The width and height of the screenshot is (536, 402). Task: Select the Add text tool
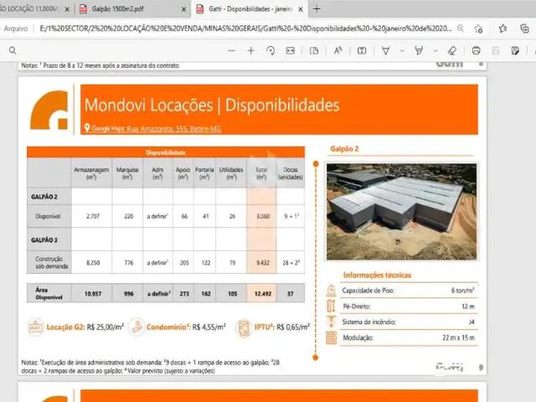pyautogui.click(x=362, y=50)
